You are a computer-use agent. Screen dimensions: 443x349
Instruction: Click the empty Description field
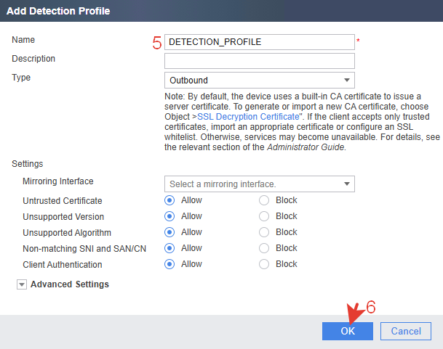[260, 61]
